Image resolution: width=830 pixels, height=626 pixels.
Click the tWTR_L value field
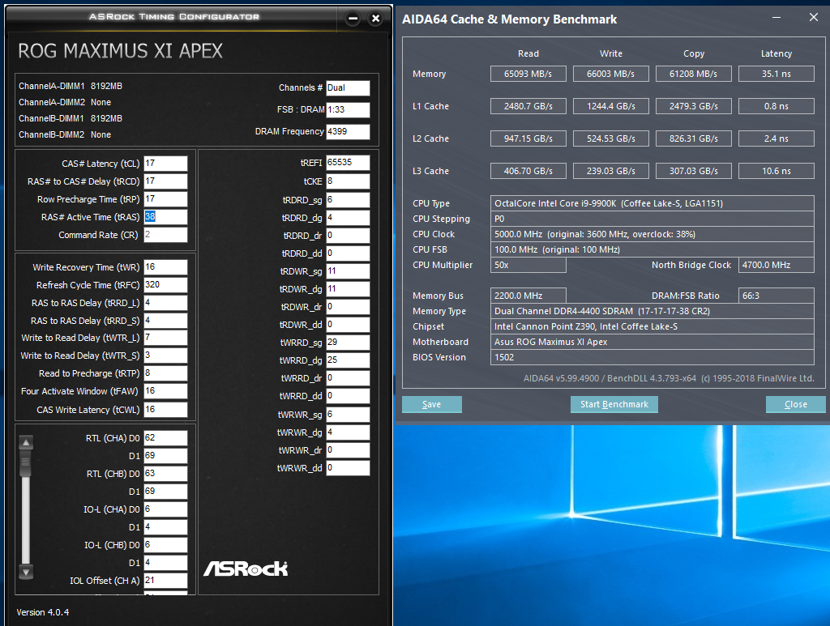[165, 338]
